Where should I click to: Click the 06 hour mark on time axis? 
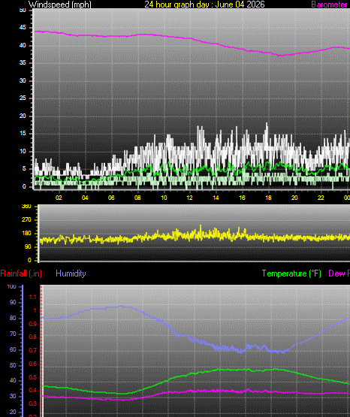(111, 198)
